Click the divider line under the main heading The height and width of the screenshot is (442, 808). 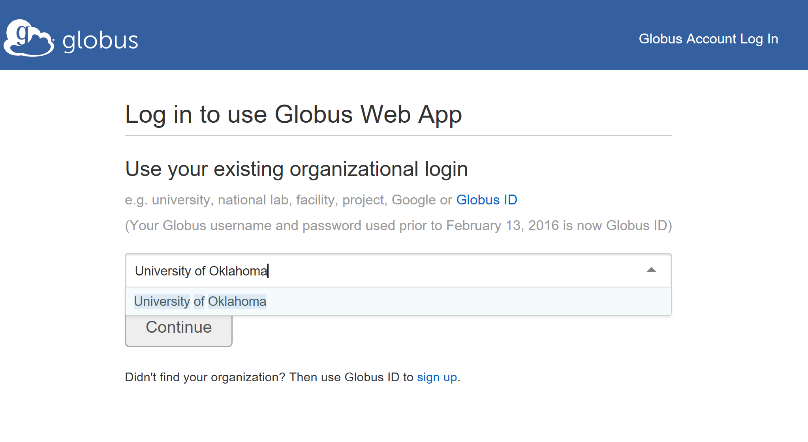398,135
